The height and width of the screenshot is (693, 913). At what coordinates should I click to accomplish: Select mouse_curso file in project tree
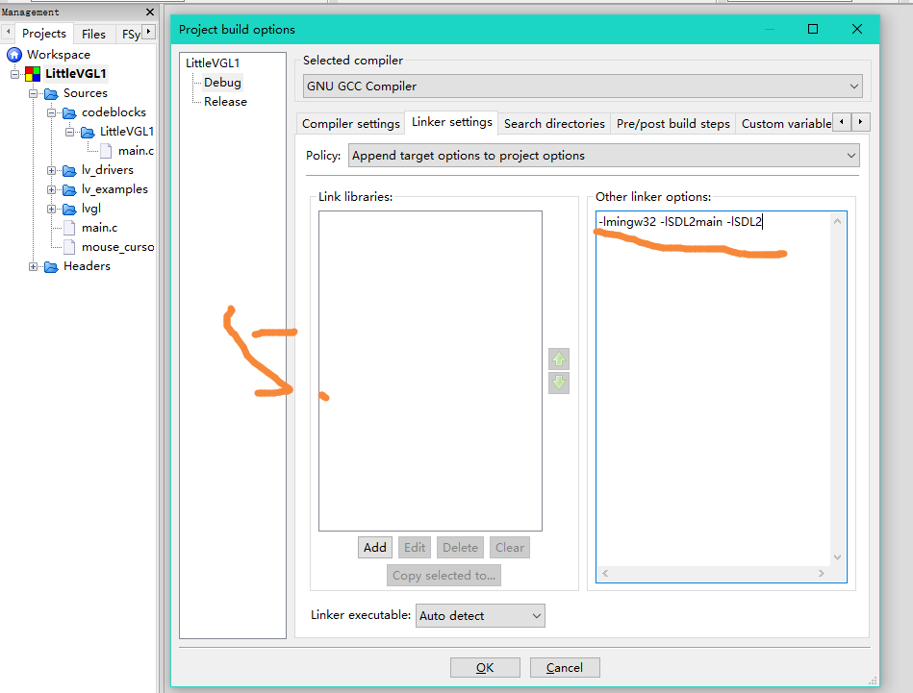[117, 247]
